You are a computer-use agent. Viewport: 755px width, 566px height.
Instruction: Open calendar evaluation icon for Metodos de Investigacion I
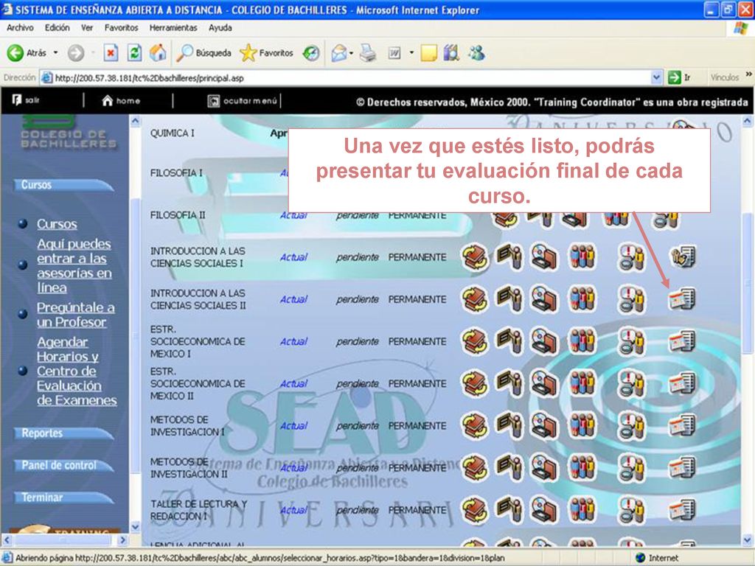click(682, 425)
